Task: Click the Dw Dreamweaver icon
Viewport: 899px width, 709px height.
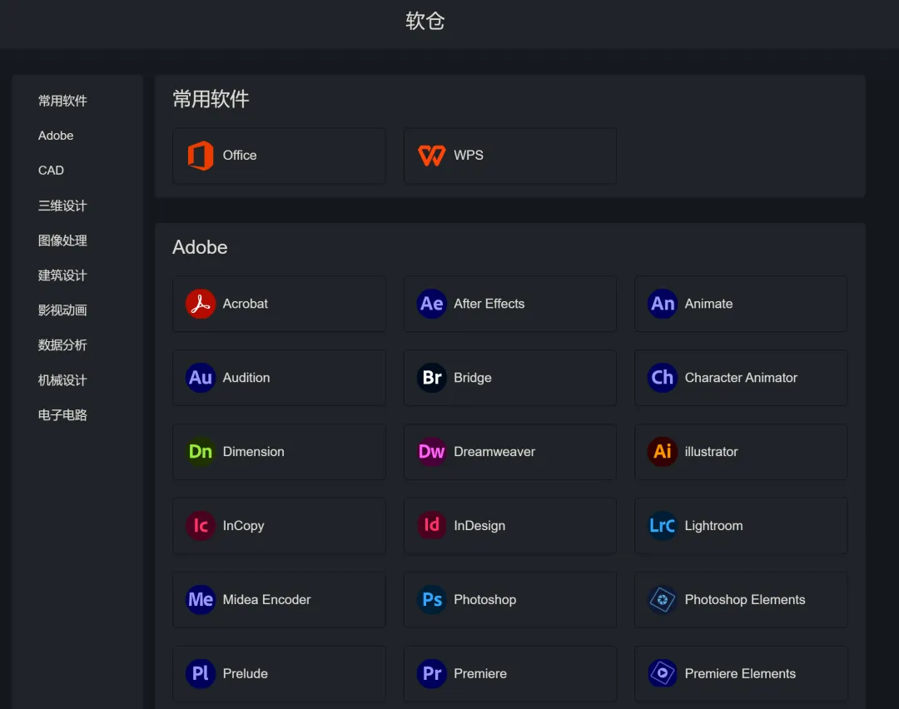Action: click(x=432, y=452)
